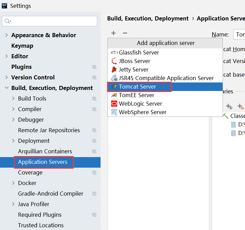
Task: Click the search magnifier icon
Action: 8,21
